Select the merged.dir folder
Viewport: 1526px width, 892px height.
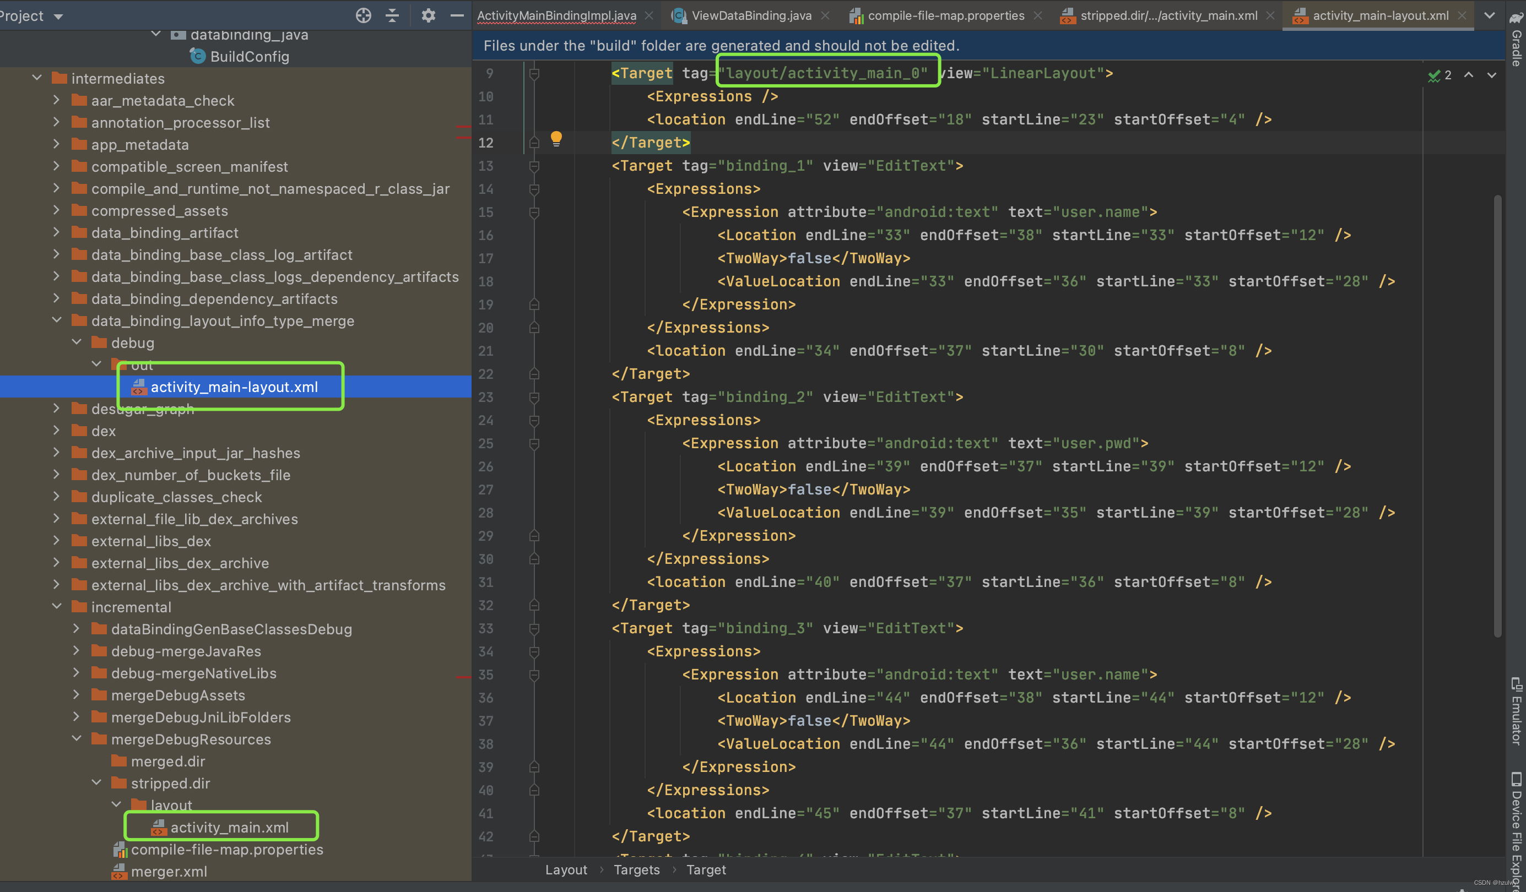[167, 762]
